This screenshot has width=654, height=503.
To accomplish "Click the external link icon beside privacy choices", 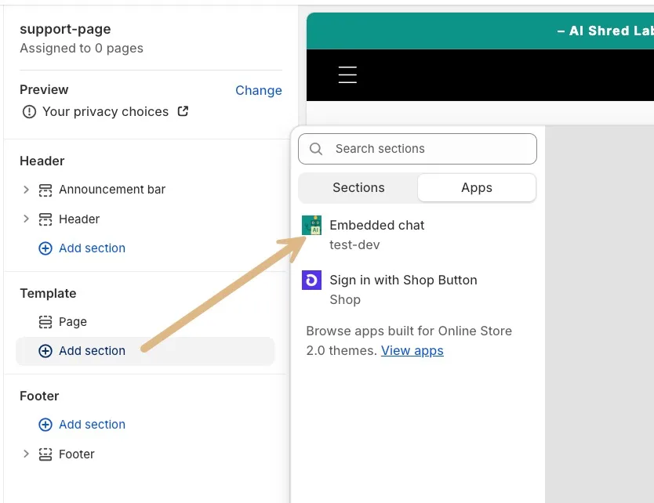I will (183, 111).
